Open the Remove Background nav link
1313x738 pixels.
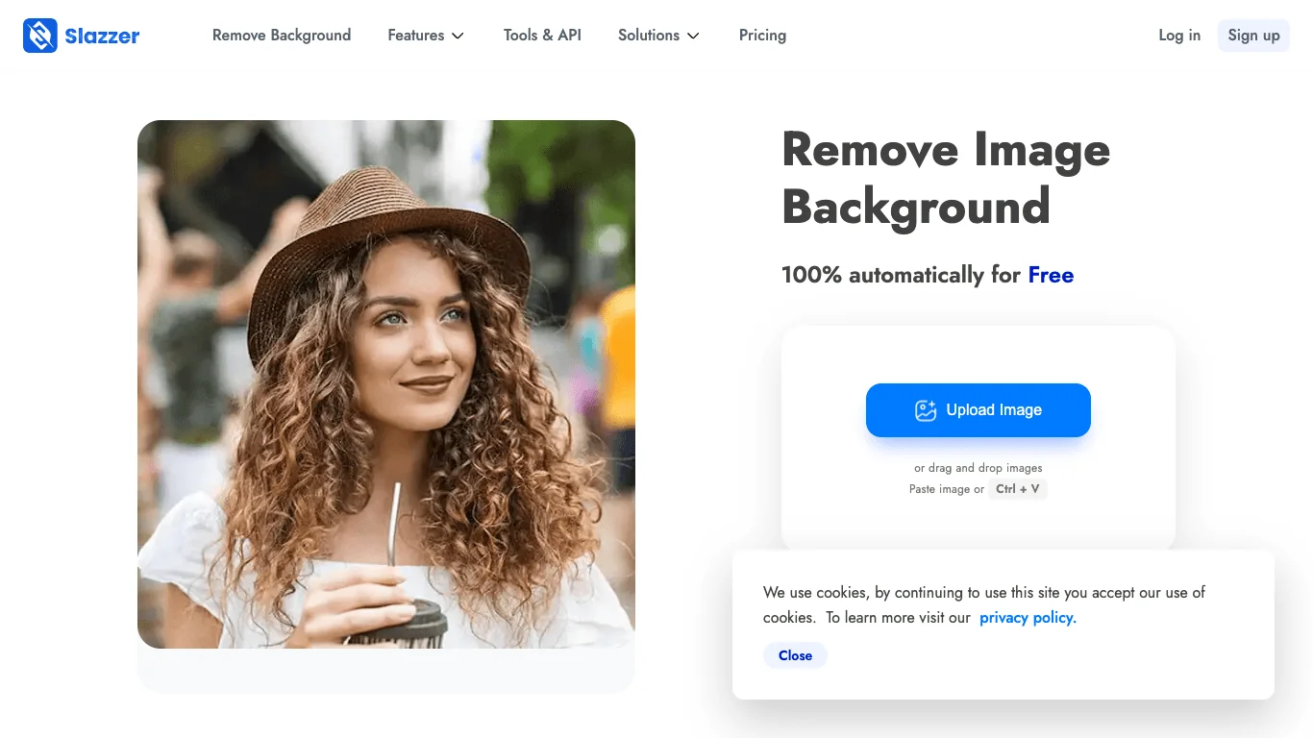[x=282, y=36]
